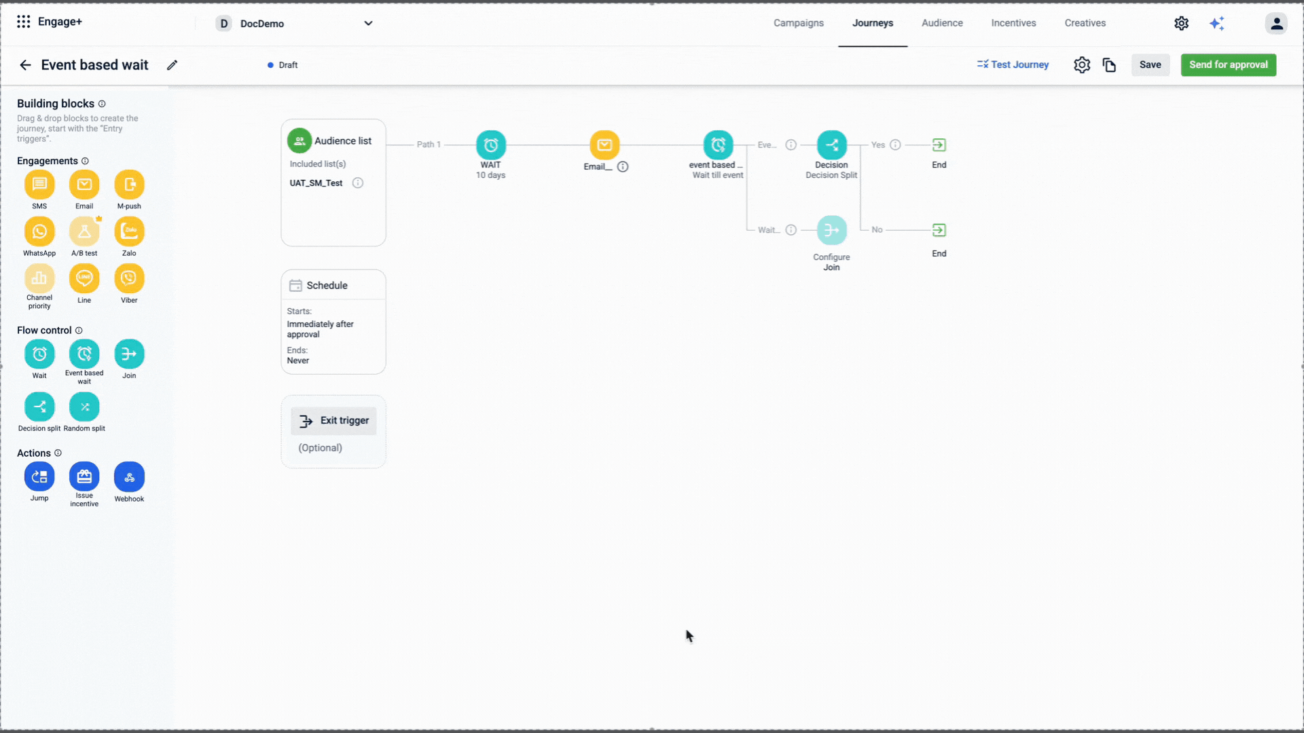Open the journey settings gear icon
This screenshot has height=733, width=1304.
tap(1082, 65)
